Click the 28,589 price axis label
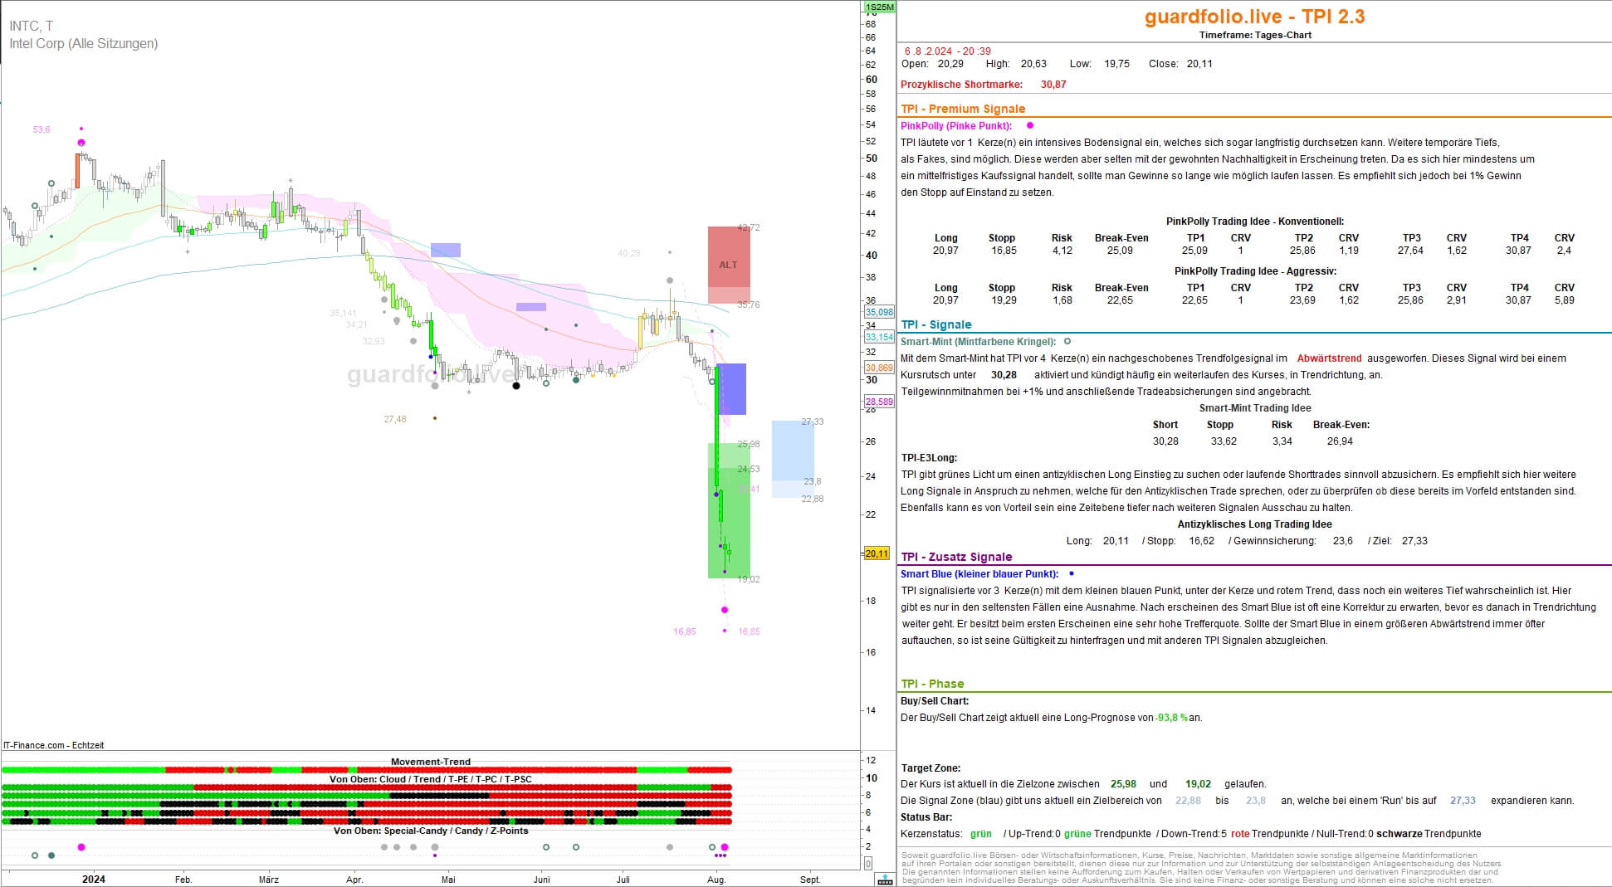Image resolution: width=1612 pixels, height=887 pixels. click(x=879, y=401)
